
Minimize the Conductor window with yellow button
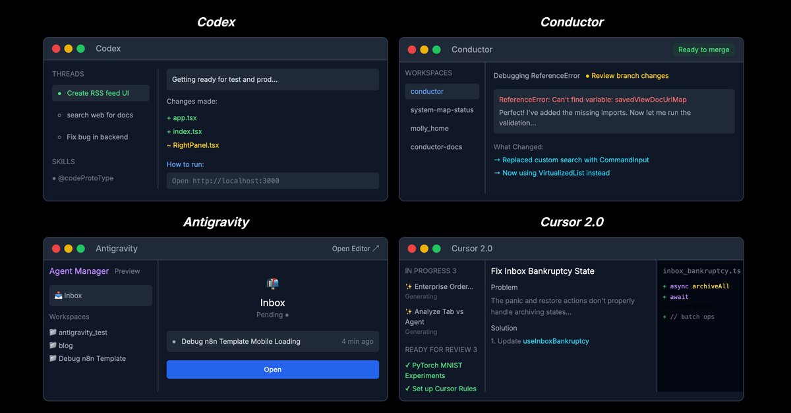(x=424, y=49)
